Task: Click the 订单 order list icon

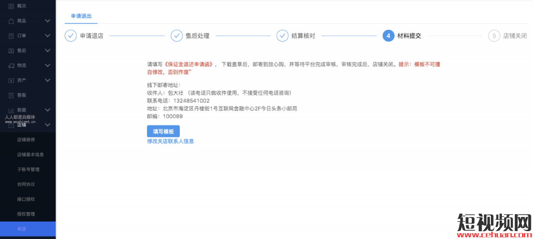Action: [11, 36]
